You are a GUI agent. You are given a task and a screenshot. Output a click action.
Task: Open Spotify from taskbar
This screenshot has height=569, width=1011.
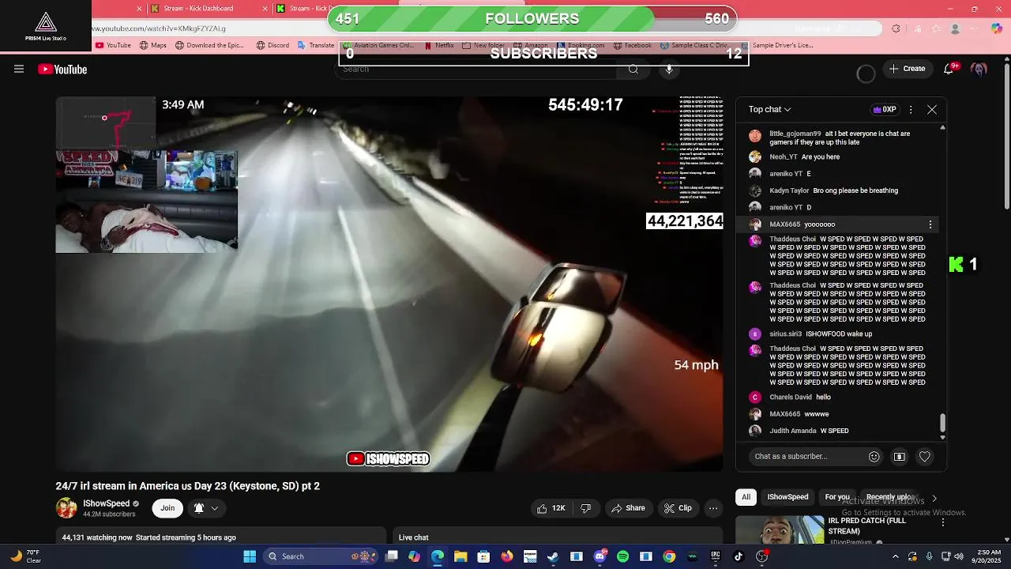[x=622, y=556]
